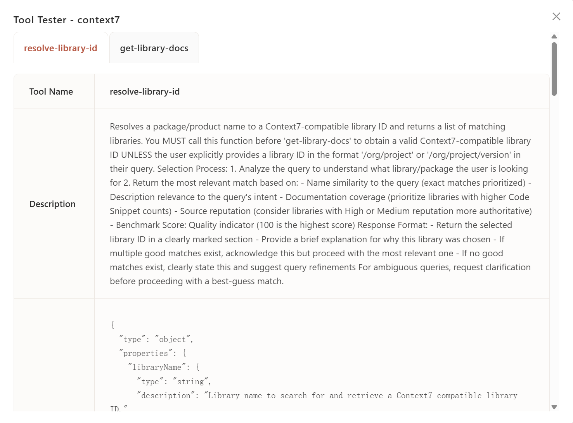Click the scrollbar down arrow
Screen dimensions: 573x423
[554, 407]
